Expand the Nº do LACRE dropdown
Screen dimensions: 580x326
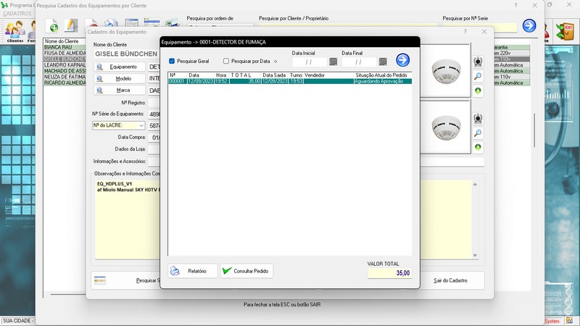pyautogui.click(x=141, y=125)
